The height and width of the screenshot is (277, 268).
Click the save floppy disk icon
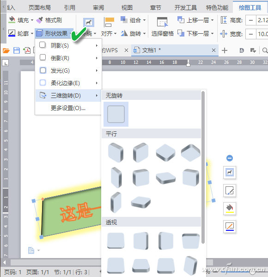(17, 50)
